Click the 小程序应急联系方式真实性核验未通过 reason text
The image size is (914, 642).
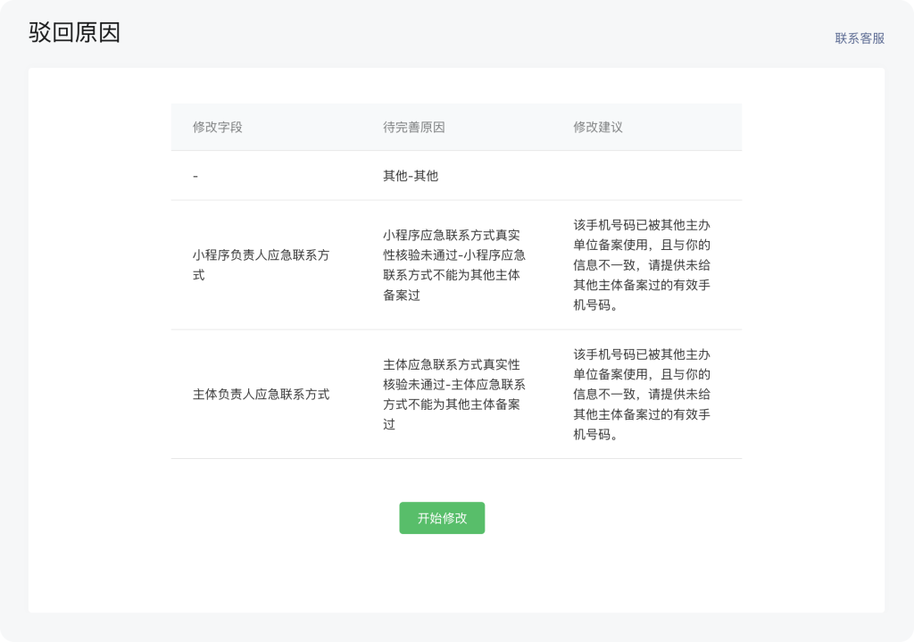point(453,265)
